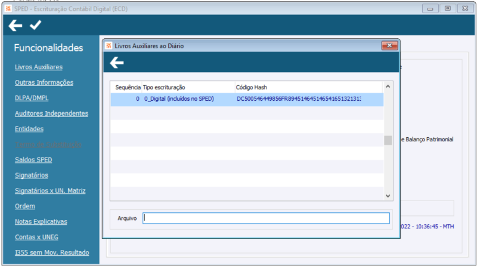Screen dimensions: 477x266
Task: Minimize the SPED main window
Action: [430, 8]
